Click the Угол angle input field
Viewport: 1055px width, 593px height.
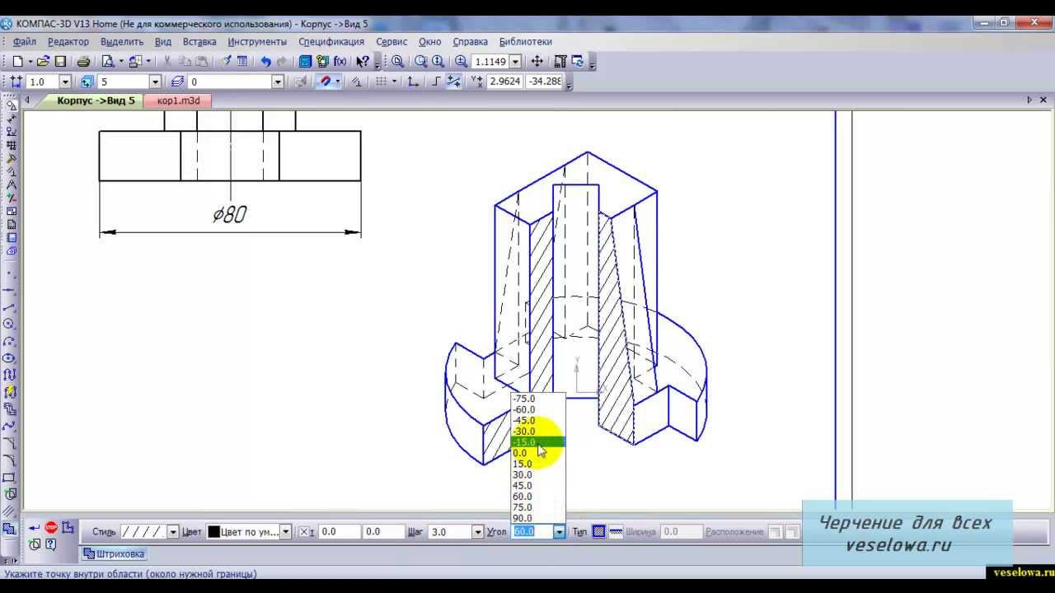tap(532, 532)
